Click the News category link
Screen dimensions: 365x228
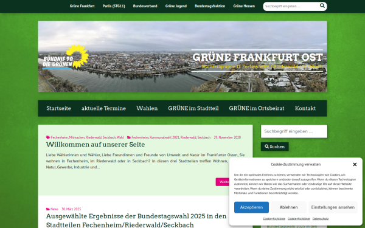click(x=54, y=209)
